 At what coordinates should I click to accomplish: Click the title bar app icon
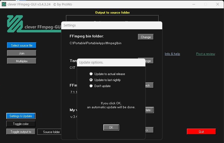pyautogui.click(x=4, y=4)
